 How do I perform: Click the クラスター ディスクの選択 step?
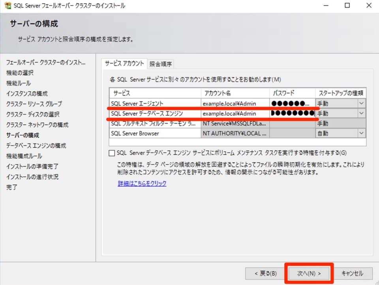pyautogui.click(x=33, y=115)
